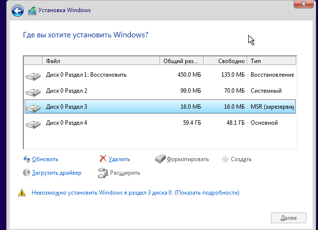
Task: Click the Общий раз... column header
Action: coord(182,61)
